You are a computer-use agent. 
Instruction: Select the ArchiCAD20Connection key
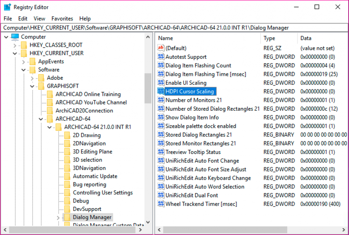(84, 111)
